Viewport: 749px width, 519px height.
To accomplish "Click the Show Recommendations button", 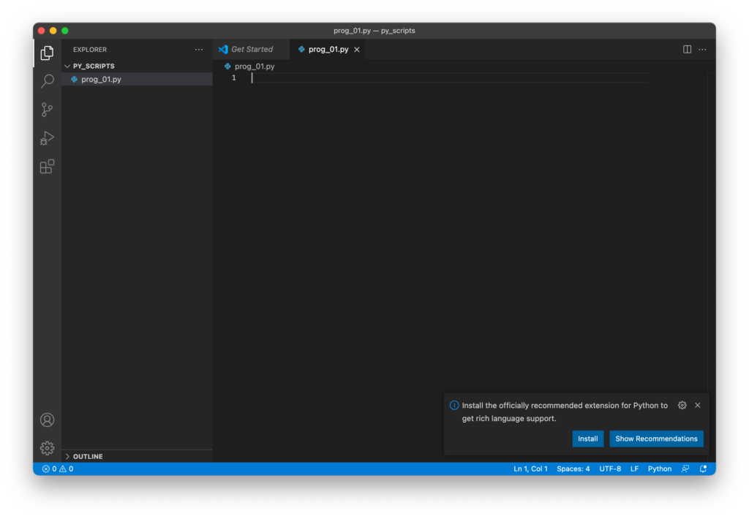I will click(656, 439).
